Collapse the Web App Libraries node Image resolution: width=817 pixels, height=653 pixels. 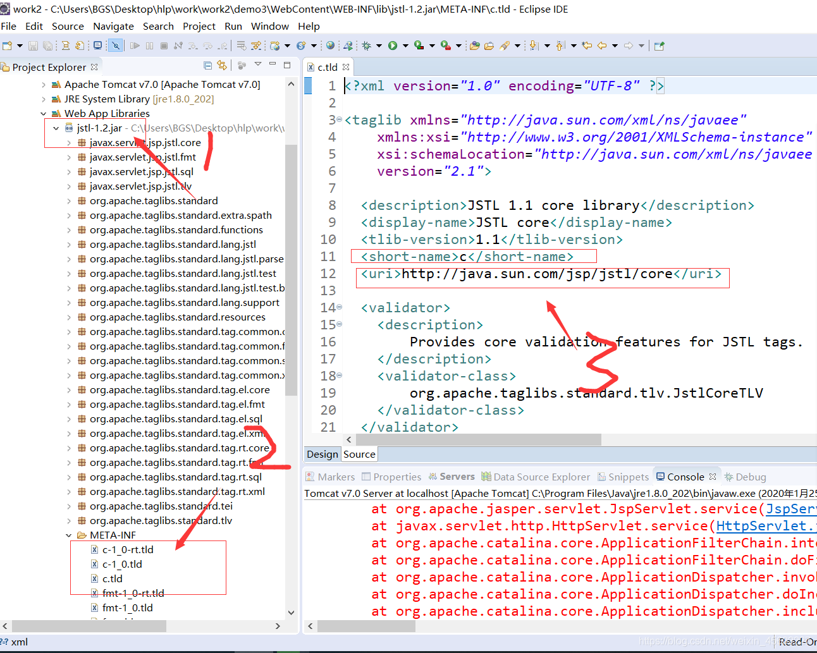click(44, 114)
